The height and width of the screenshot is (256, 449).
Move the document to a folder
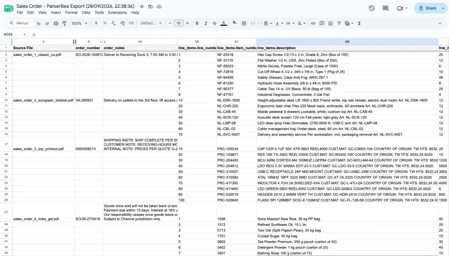pos(150,6)
